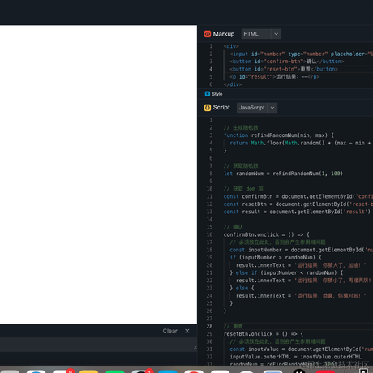Click the chevron beside JavaScript selector

272,108
